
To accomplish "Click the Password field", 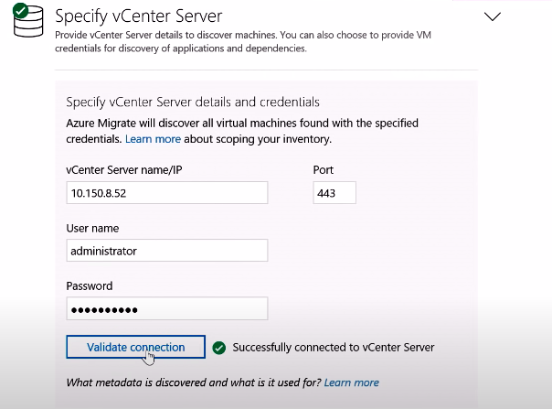I will 167,308.
